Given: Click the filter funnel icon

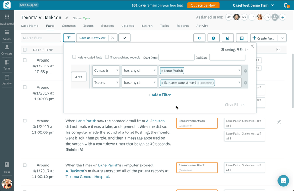Looking at the screenshot, I should tap(69, 38).
